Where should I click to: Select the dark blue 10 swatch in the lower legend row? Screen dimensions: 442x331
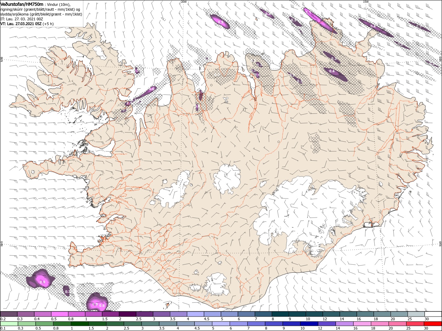click(309, 323)
